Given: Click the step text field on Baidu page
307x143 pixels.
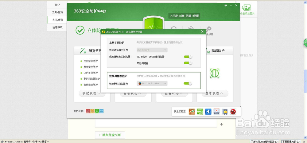Looking at the screenshot, I should pyautogui.click(x=156, y=123).
